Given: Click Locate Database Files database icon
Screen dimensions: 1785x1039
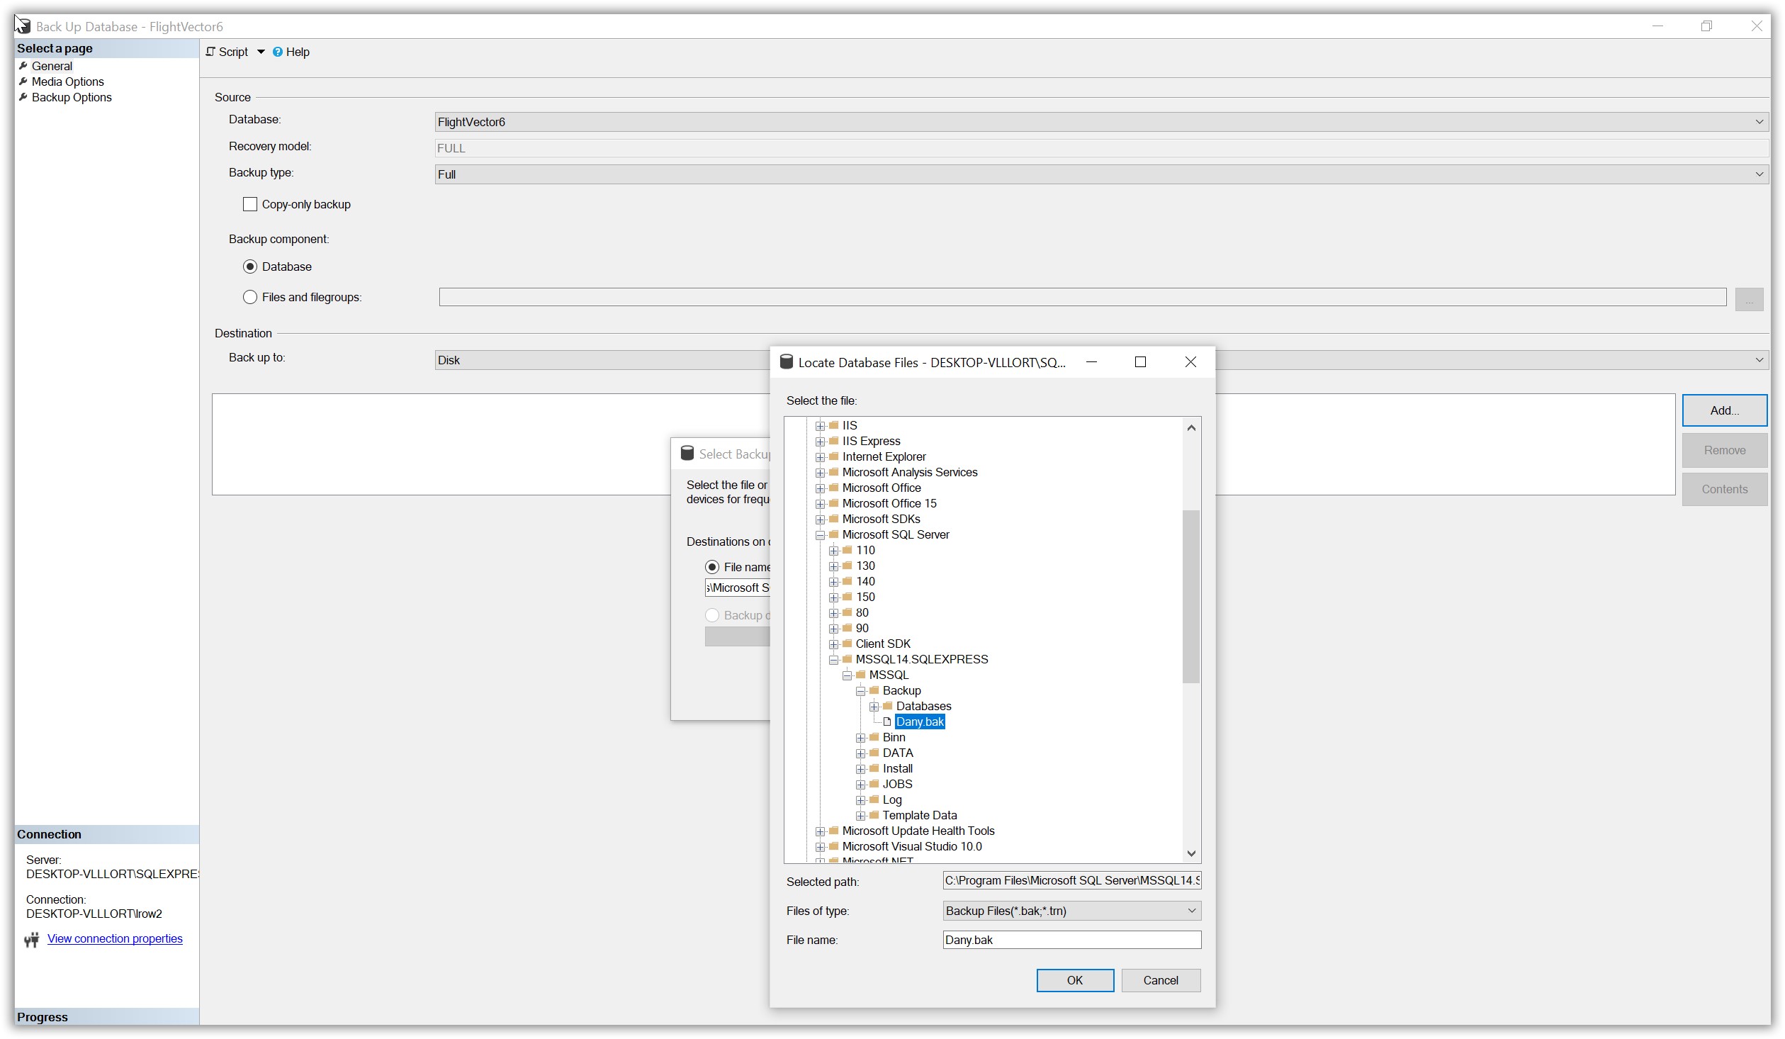Looking at the screenshot, I should [x=787, y=362].
